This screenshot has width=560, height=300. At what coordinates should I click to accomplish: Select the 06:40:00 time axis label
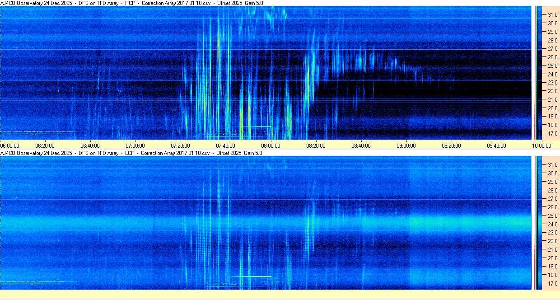coord(90,145)
